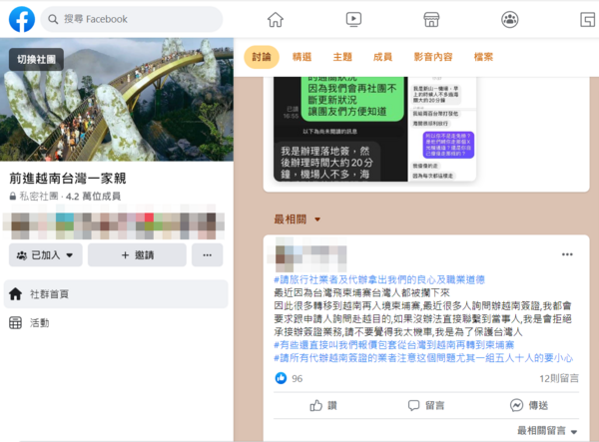This screenshot has height=442, width=599.
Task: Switch to the 成員 tab
Action: click(x=382, y=57)
